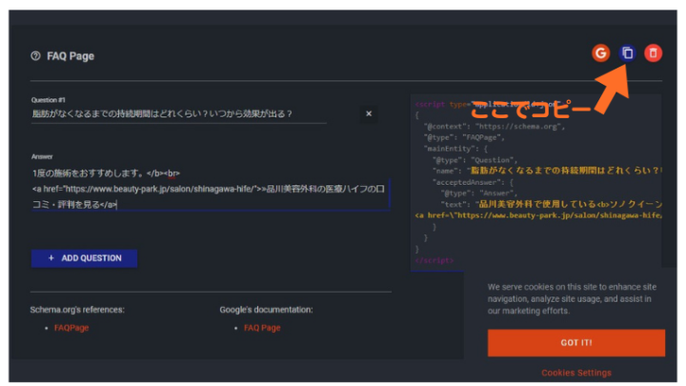Click into the Question #1 input field
Viewport: 686px width, 386px height.
click(178, 114)
